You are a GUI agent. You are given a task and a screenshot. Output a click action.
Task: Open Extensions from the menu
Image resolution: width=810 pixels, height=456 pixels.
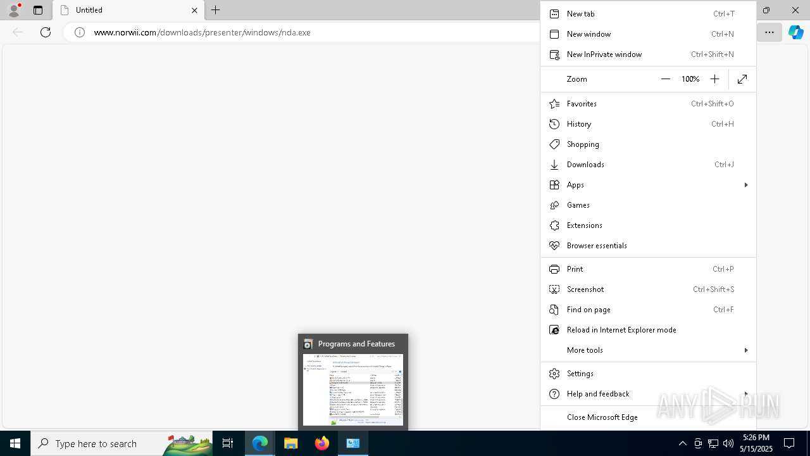coord(648,225)
